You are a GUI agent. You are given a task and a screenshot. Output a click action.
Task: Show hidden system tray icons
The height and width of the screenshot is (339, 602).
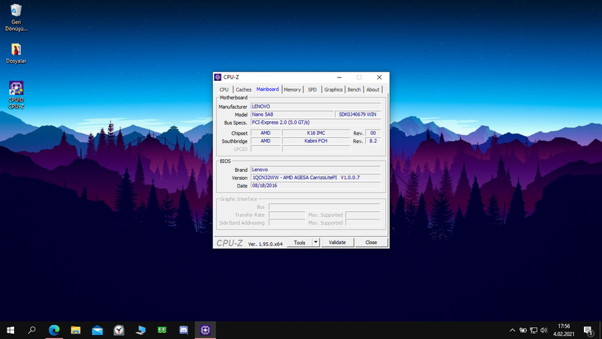click(512, 330)
